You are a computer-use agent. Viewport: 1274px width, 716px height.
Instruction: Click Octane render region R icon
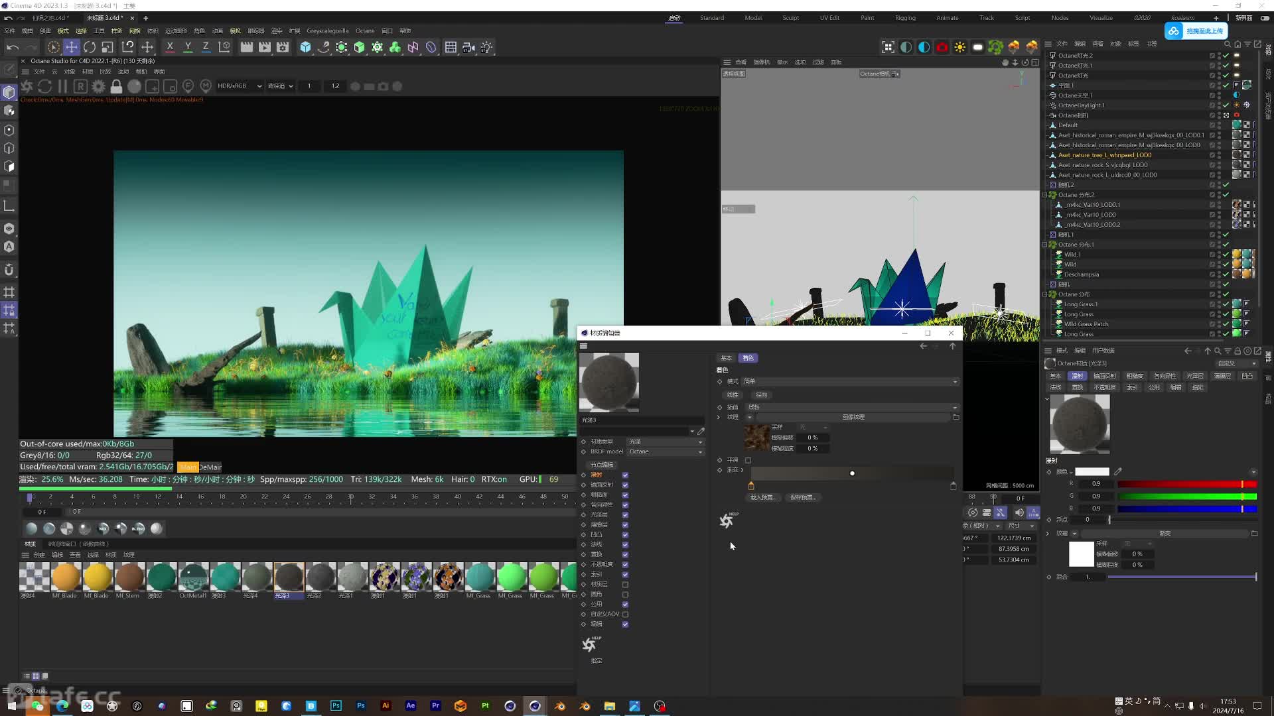tap(80, 86)
